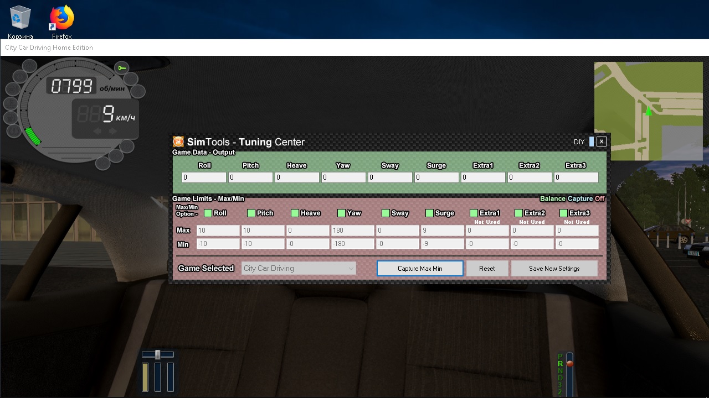Click the Yaw output field
This screenshot has height=398, width=709.
pos(344,177)
